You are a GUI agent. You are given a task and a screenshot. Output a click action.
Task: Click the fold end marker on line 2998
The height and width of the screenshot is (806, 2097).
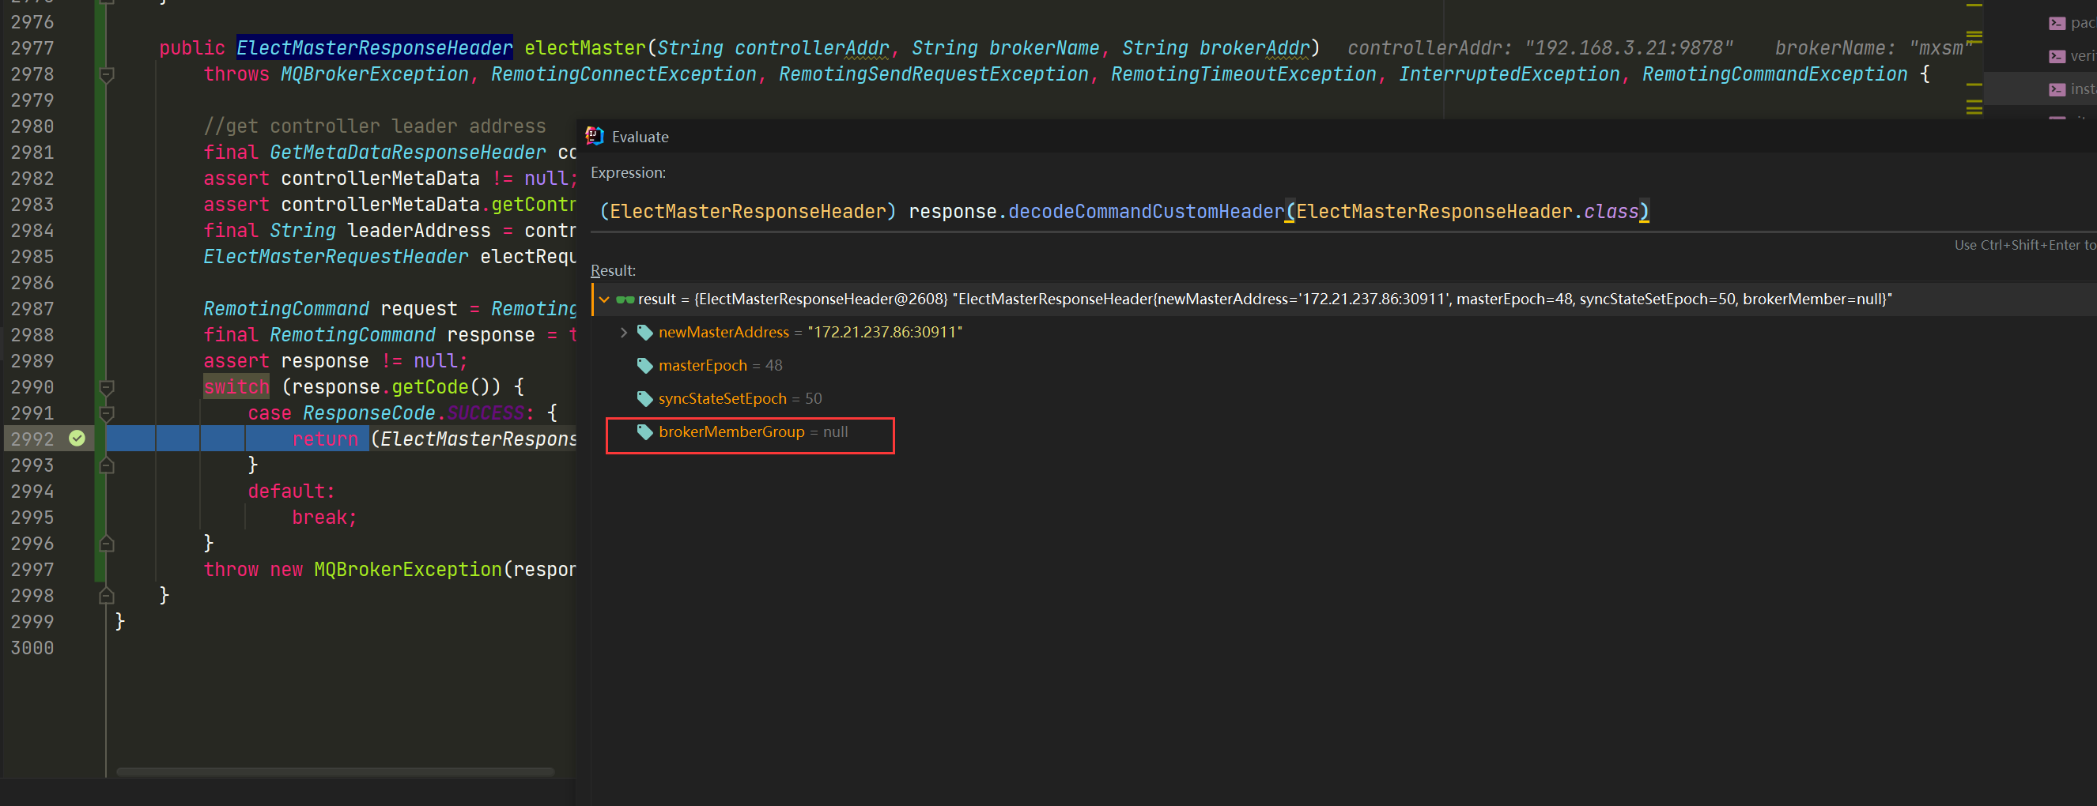[107, 595]
